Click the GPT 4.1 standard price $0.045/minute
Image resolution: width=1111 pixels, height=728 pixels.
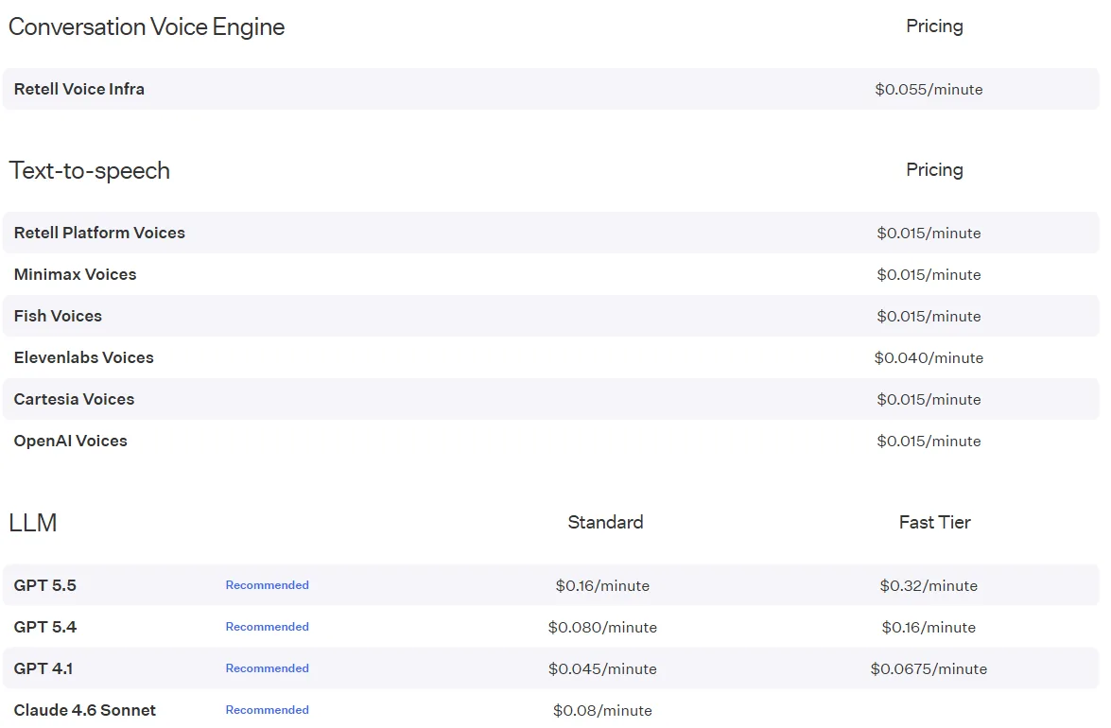(x=602, y=669)
